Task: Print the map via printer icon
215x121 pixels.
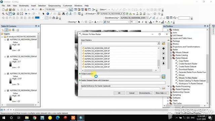Action: click(x=14, y=10)
